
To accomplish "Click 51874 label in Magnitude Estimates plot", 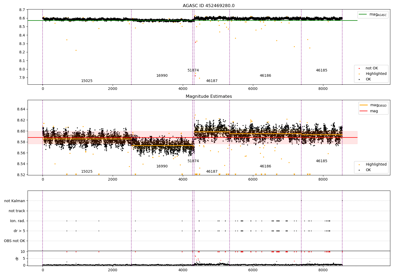I will click(193, 161).
